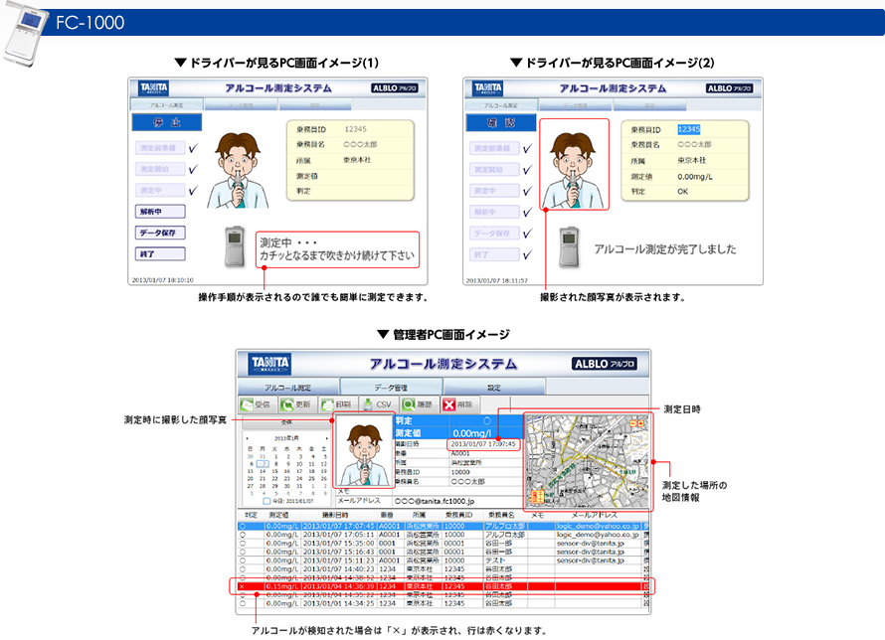Image resolution: width=885 pixels, height=640 pixels.
Task: Select アルコール測定 tab in driver screen (1)
Action: pyautogui.click(x=166, y=105)
